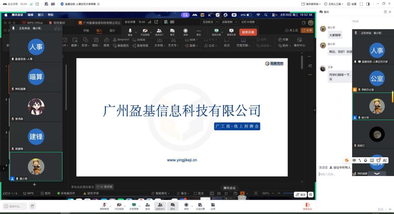Open 编辑 menu in macOS menu bar
This screenshot has width=394, height=214.
pyautogui.click(x=30, y=15)
